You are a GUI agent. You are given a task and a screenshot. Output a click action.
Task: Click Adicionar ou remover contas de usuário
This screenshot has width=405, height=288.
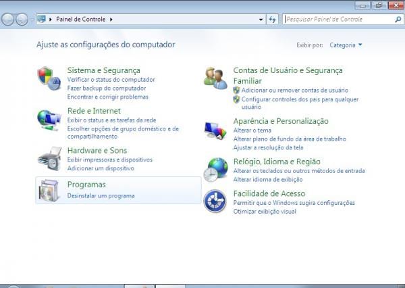(x=295, y=90)
